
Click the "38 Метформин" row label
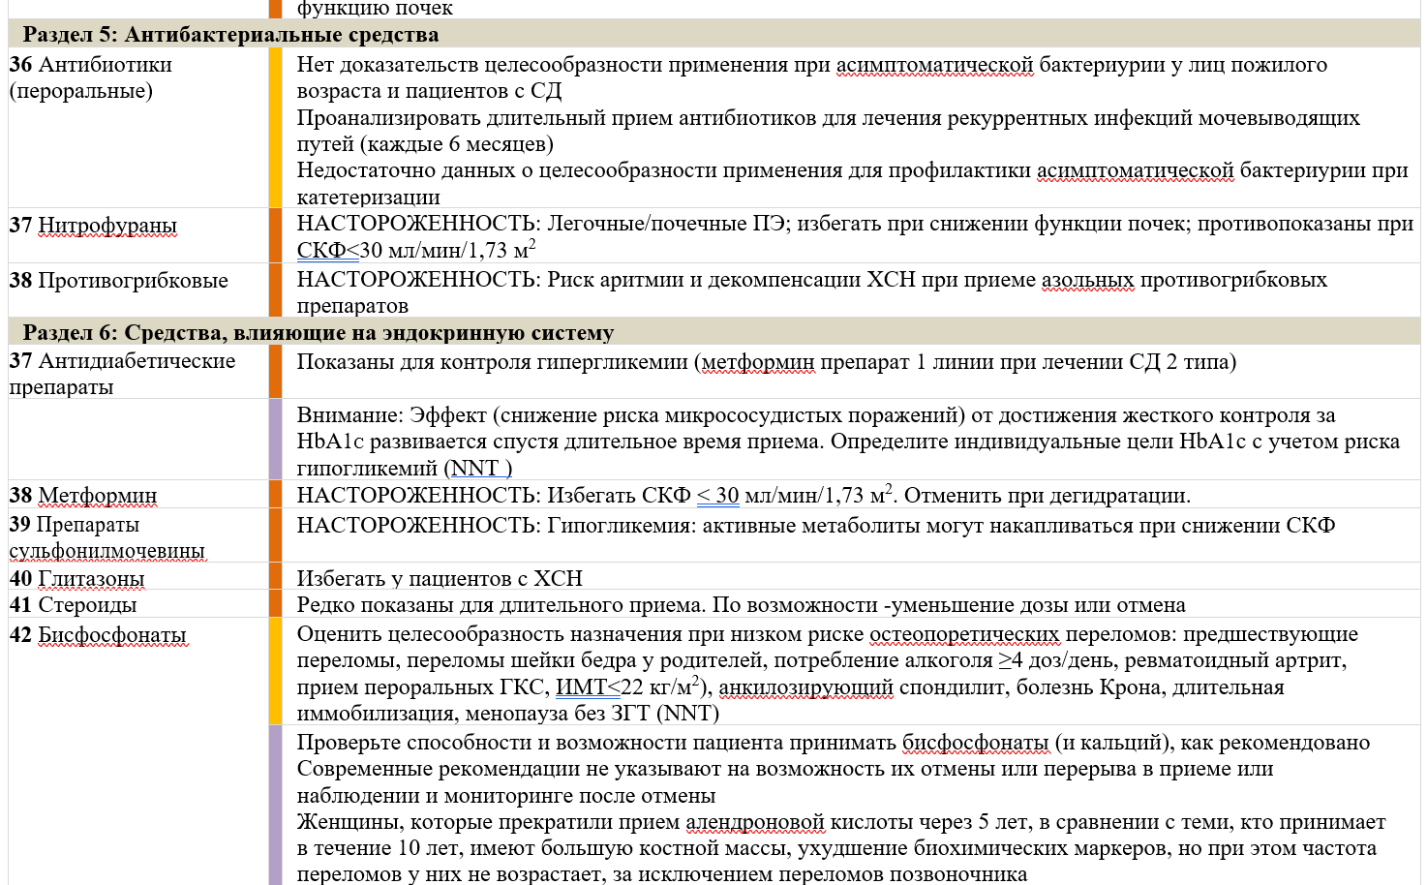(83, 496)
